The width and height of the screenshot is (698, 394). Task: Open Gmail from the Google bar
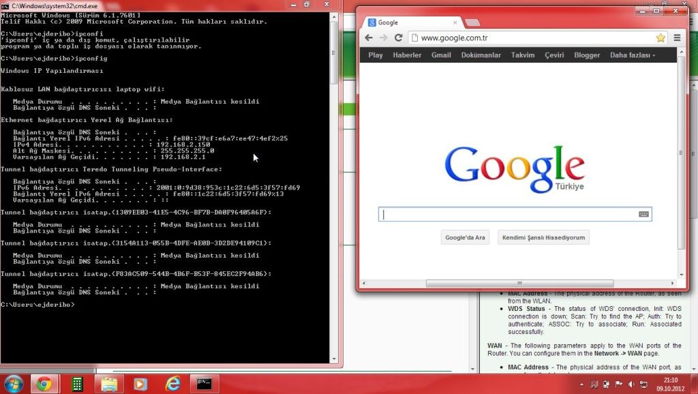pos(441,55)
